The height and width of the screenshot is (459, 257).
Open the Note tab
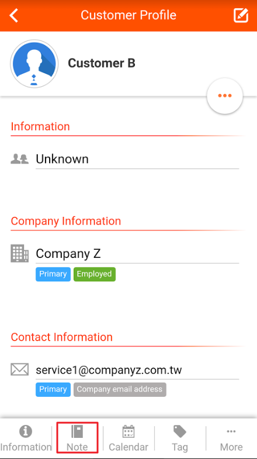point(77,438)
